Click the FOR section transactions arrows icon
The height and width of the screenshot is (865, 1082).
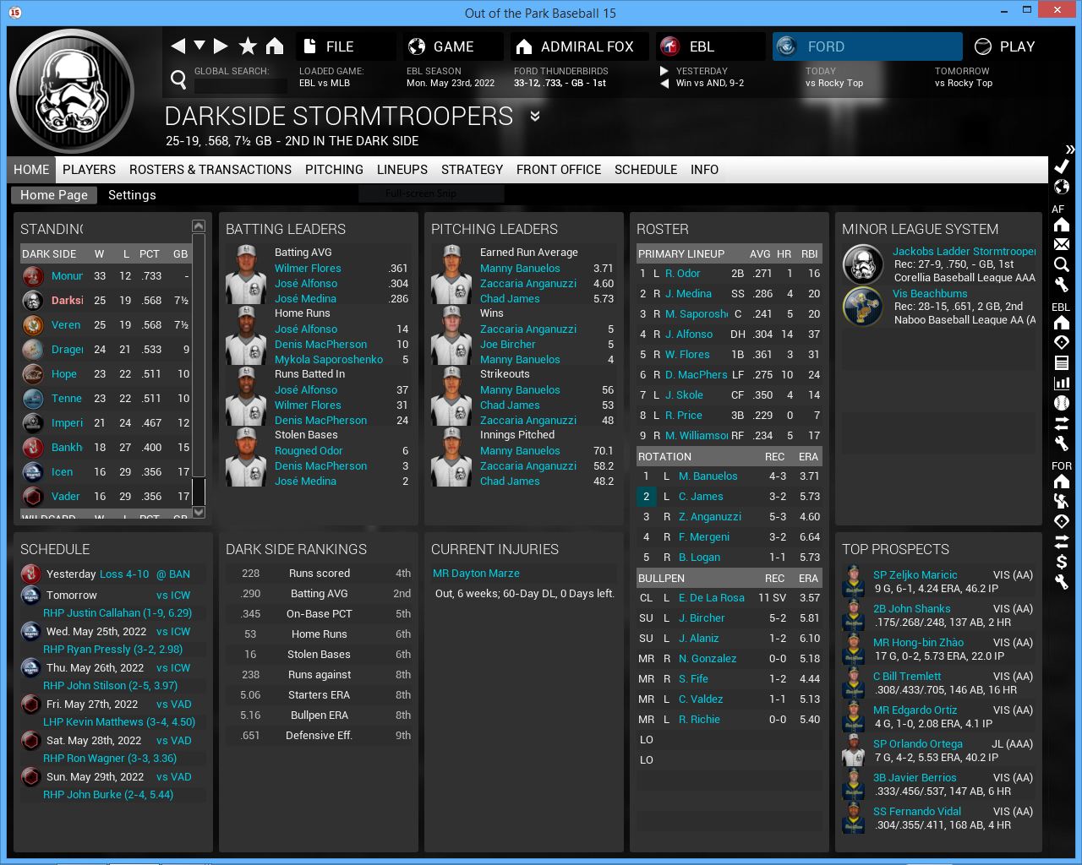[x=1062, y=541]
